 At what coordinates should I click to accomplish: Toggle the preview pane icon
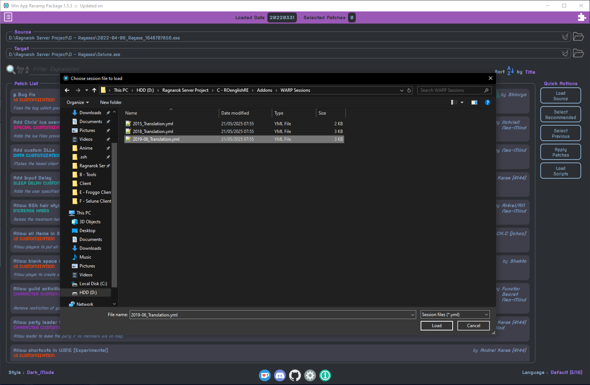(474, 102)
